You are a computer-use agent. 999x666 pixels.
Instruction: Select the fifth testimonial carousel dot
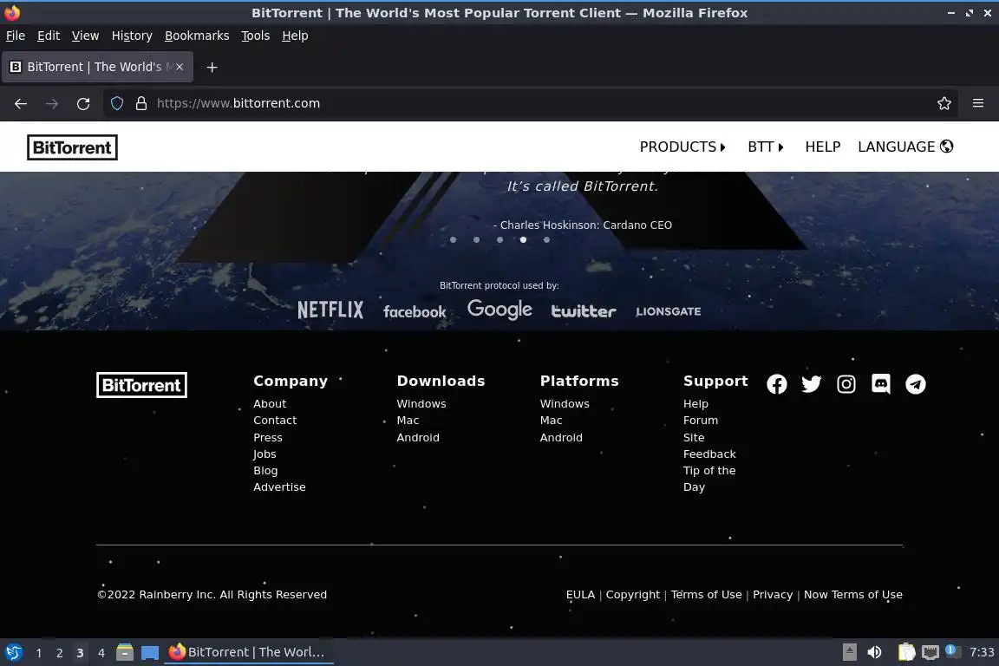[x=546, y=239]
